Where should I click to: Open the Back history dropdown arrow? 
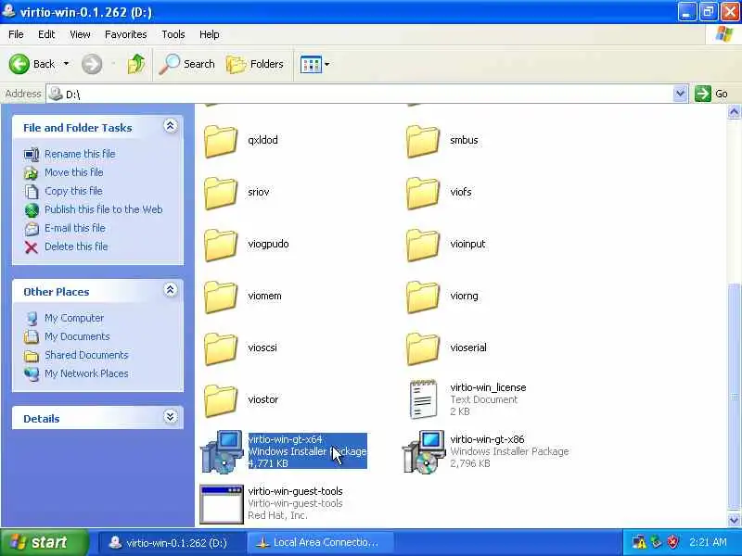pyautogui.click(x=66, y=64)
